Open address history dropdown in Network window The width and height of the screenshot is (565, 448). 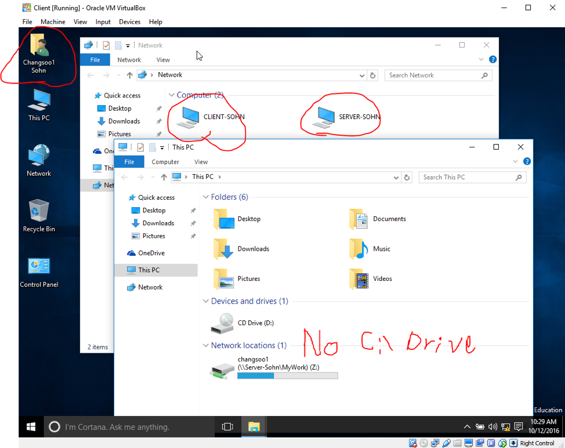(x=362, y=75)
